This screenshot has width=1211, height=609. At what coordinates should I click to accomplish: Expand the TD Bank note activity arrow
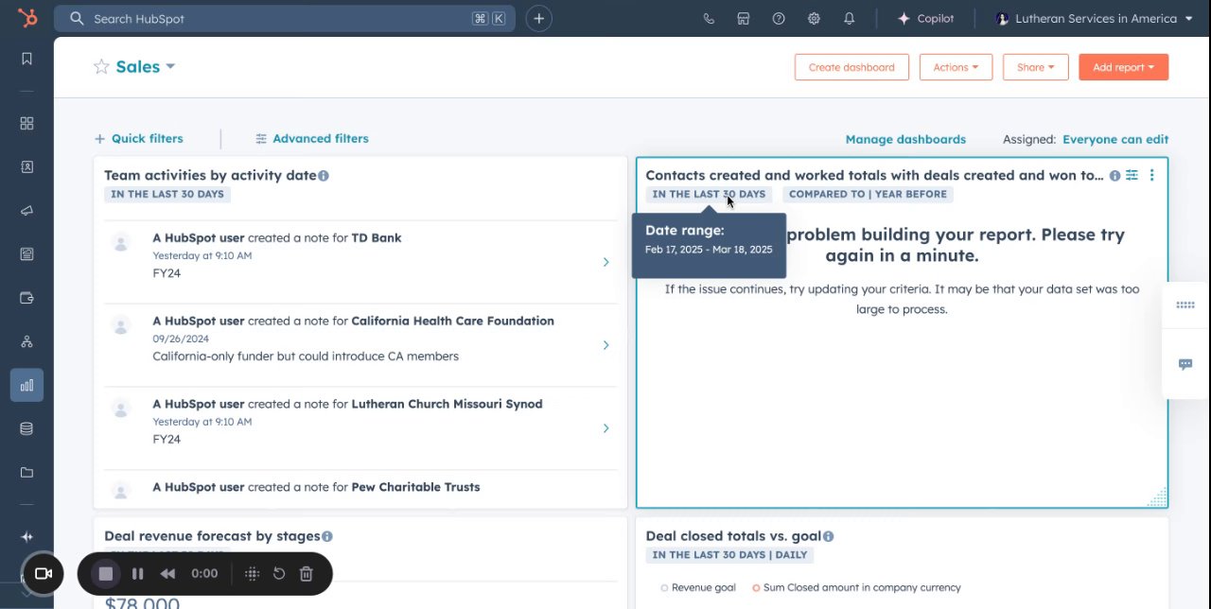click(x=605, y=262)
